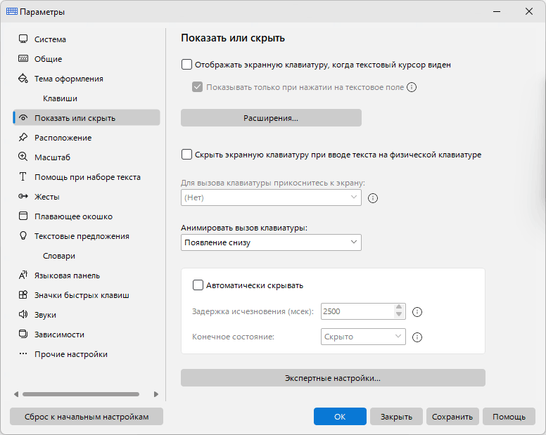Open Экспертные настройки... button
Screen dimensions: 546x435
pyautogui.click(x=333, y=377)
